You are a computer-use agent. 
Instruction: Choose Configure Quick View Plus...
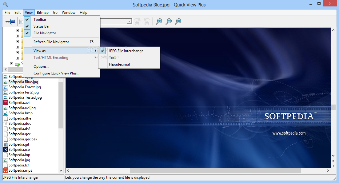[62, 73]
